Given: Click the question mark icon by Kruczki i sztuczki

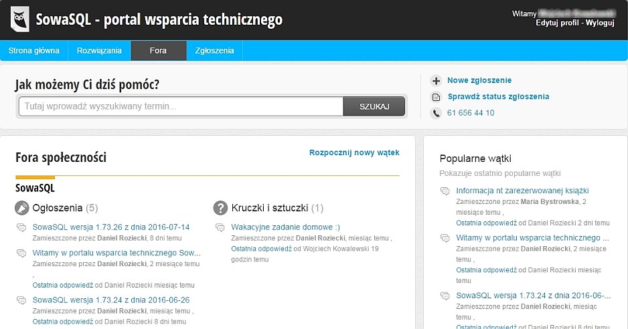Looking at the screenshot, I should [220, 208].
